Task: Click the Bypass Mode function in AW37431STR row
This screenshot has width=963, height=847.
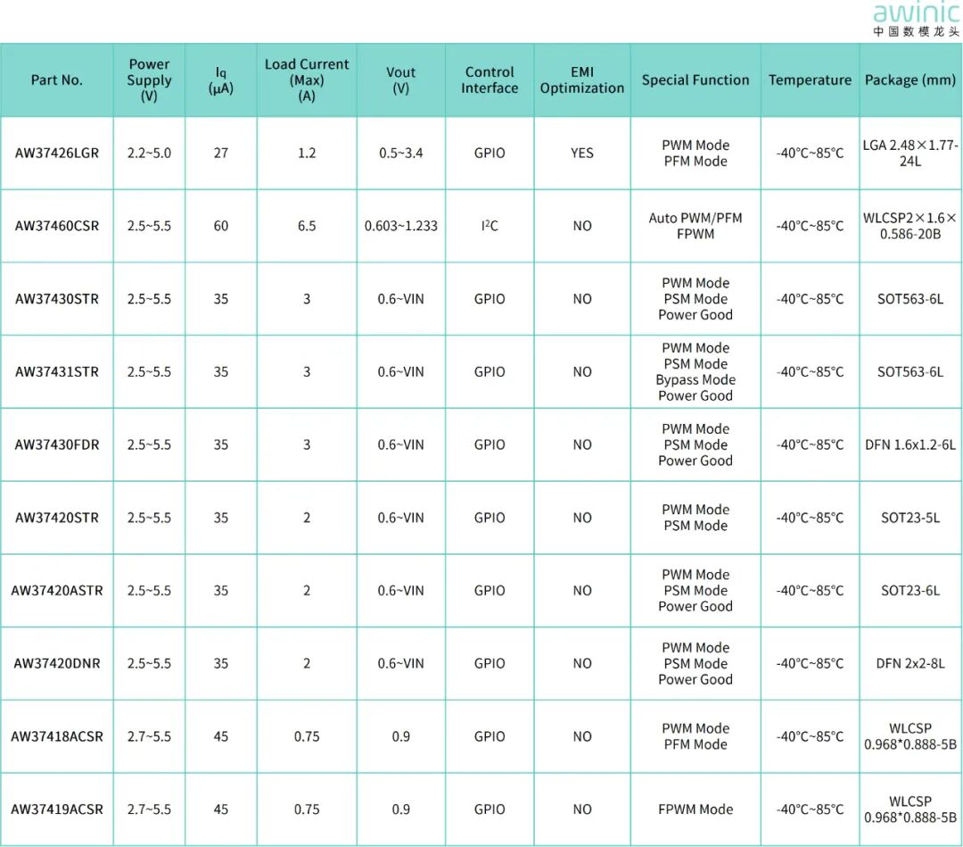Action: [695, 380]
